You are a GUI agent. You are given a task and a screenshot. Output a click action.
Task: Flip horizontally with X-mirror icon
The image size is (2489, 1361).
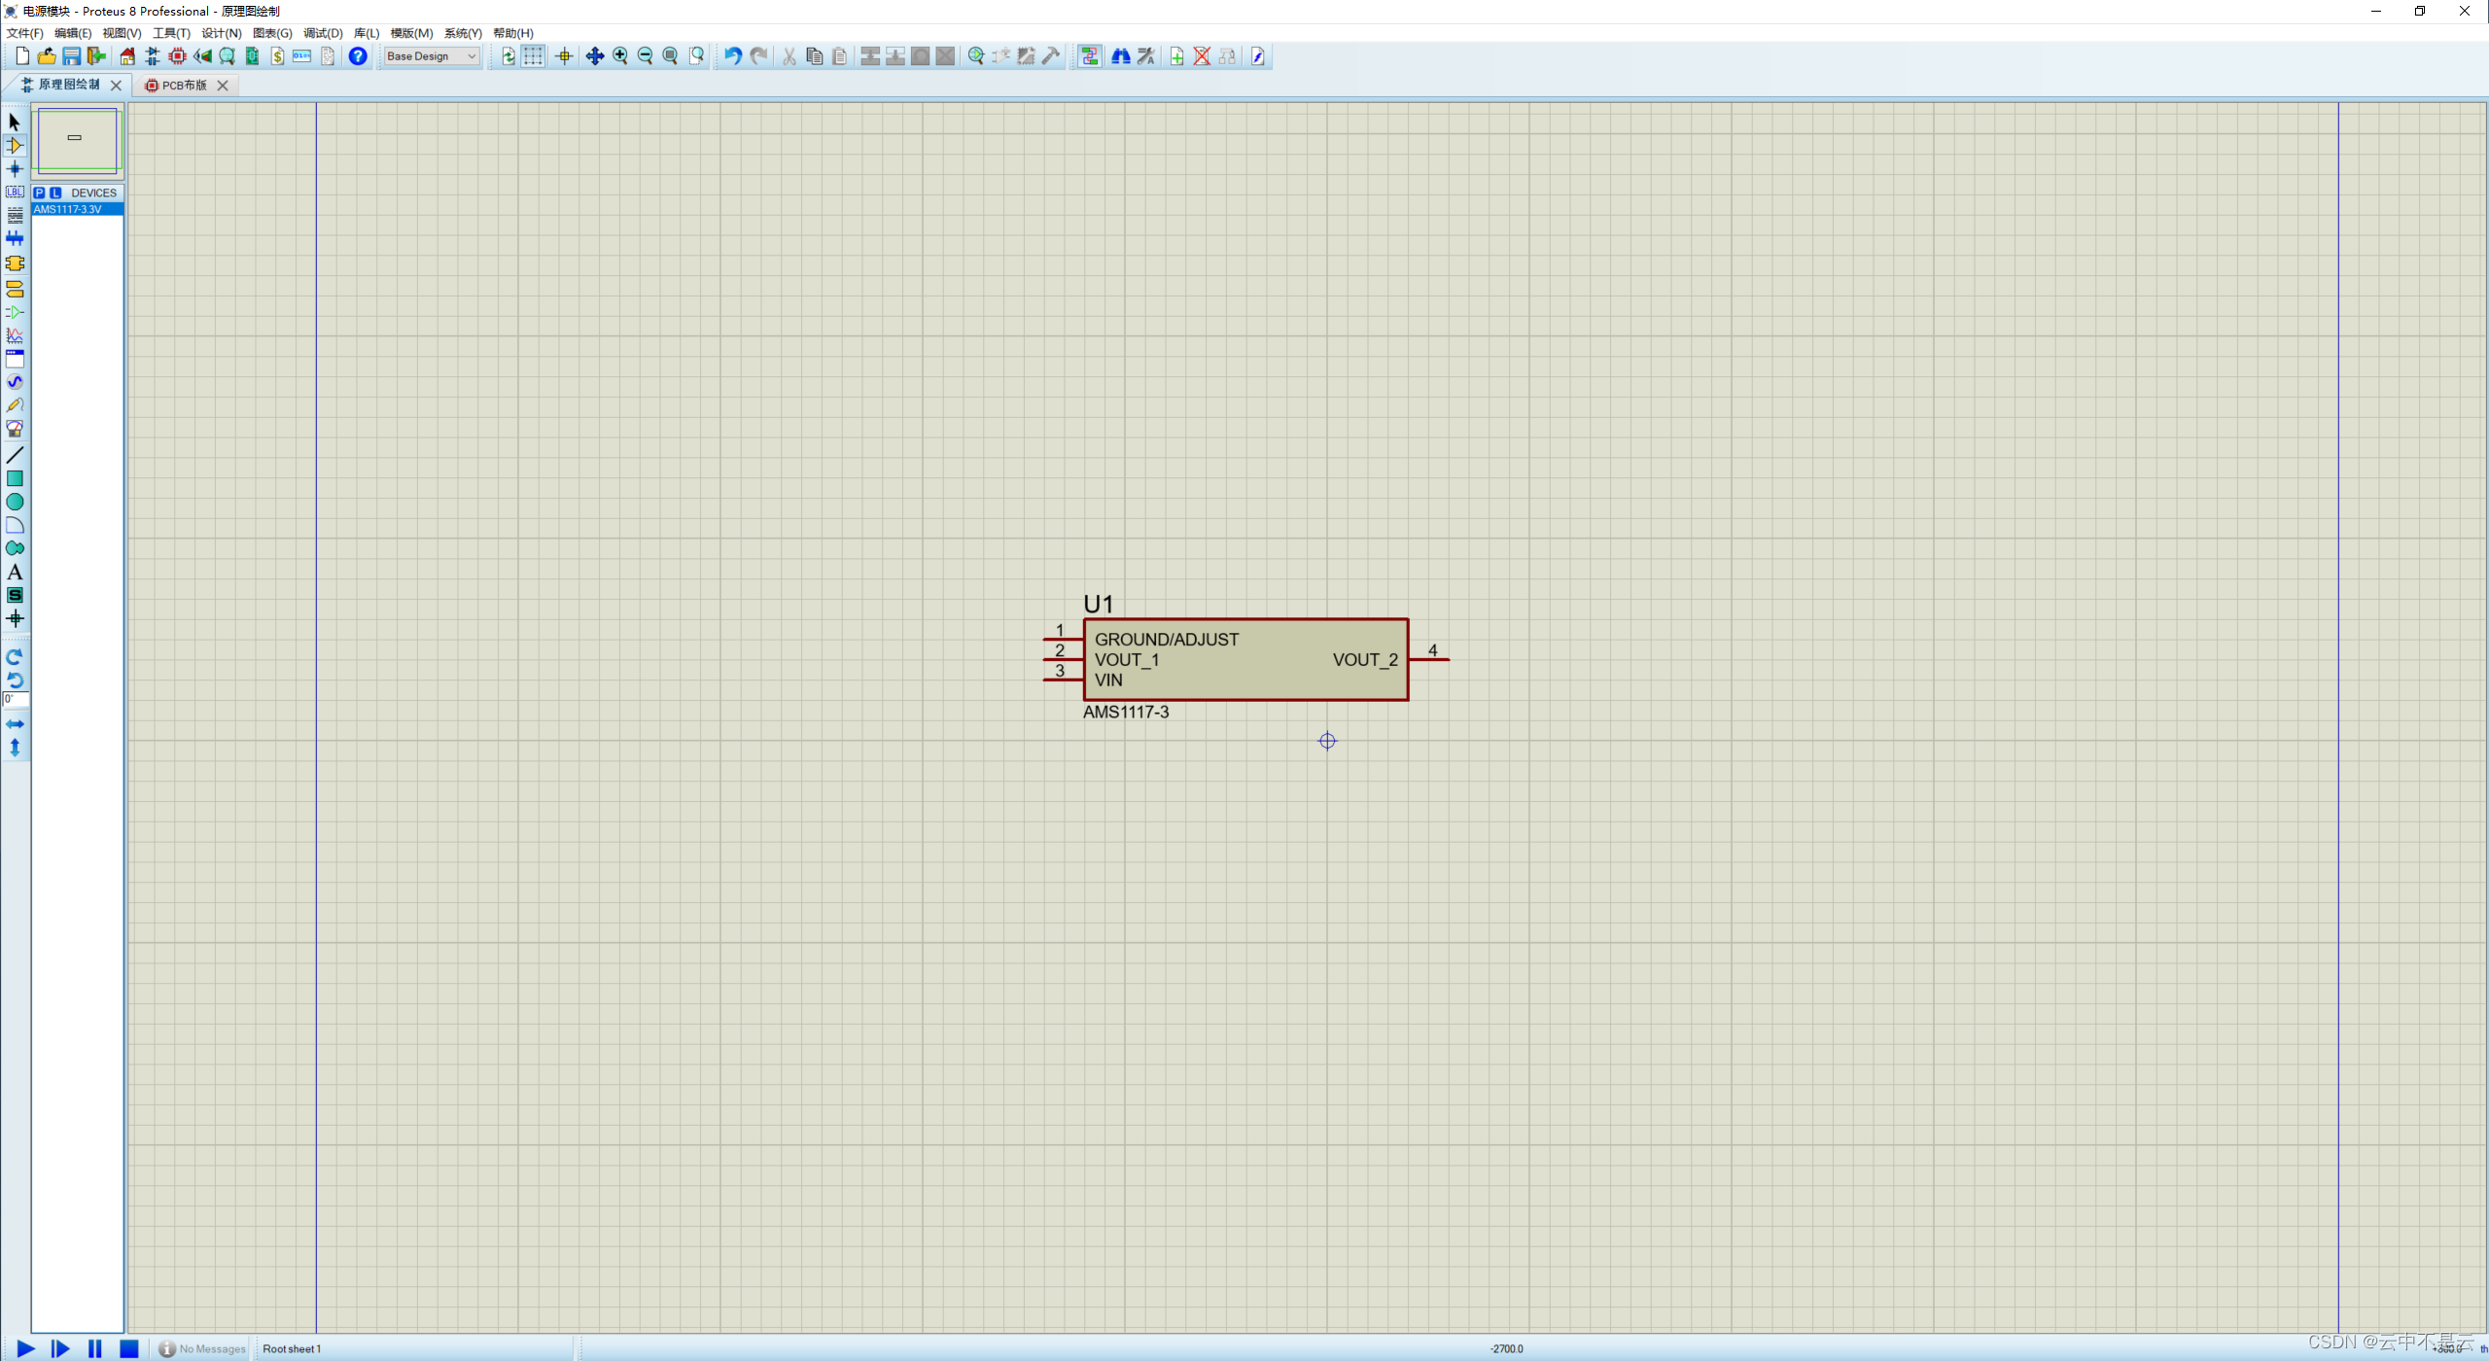pos(15,724)
